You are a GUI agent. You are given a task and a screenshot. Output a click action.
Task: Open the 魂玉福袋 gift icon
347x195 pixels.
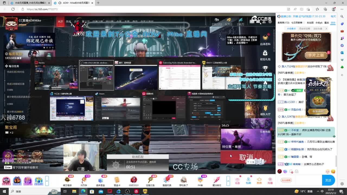pos(67,181)
